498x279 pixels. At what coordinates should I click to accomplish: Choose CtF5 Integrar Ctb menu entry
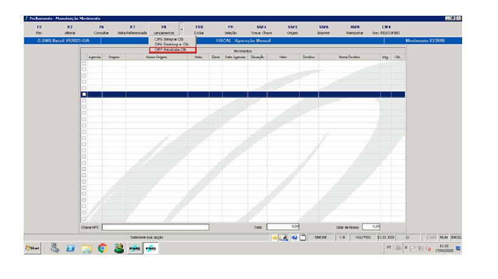[173, 39]
